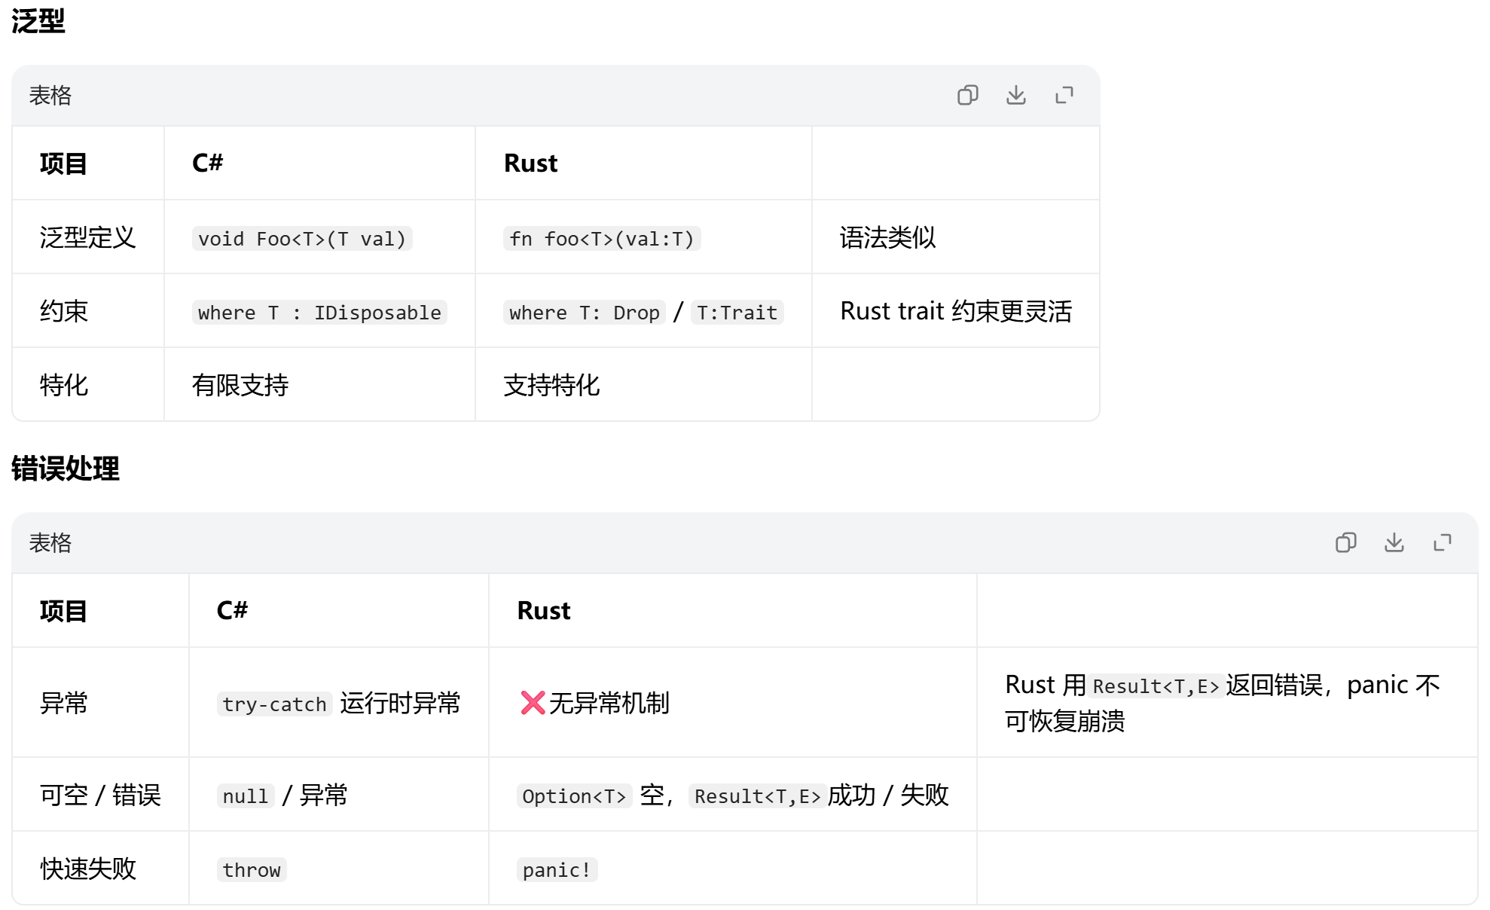The width and height of the screenshot is (1490, 910).
Task: Select Result<T,E> in the panic note
Action: pos(1156,686)
